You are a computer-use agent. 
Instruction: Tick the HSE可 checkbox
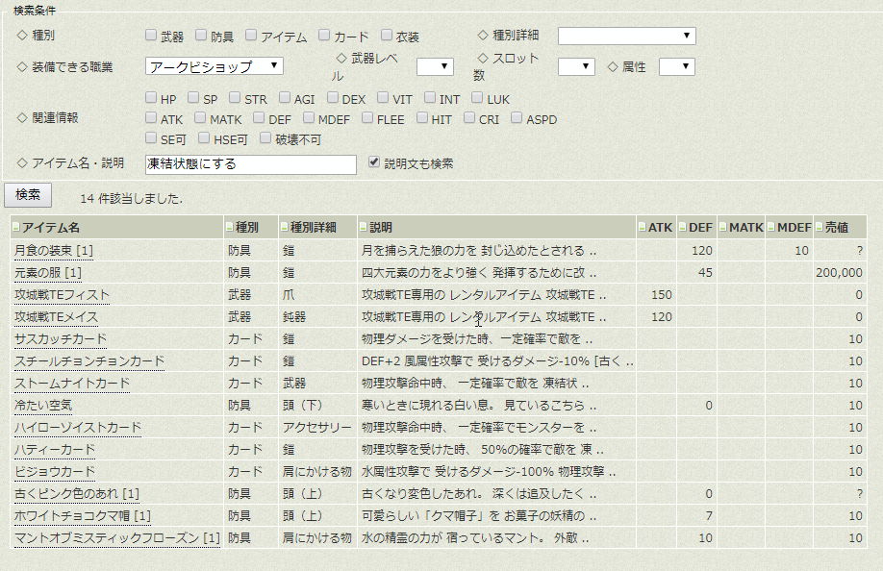point(204,137)
